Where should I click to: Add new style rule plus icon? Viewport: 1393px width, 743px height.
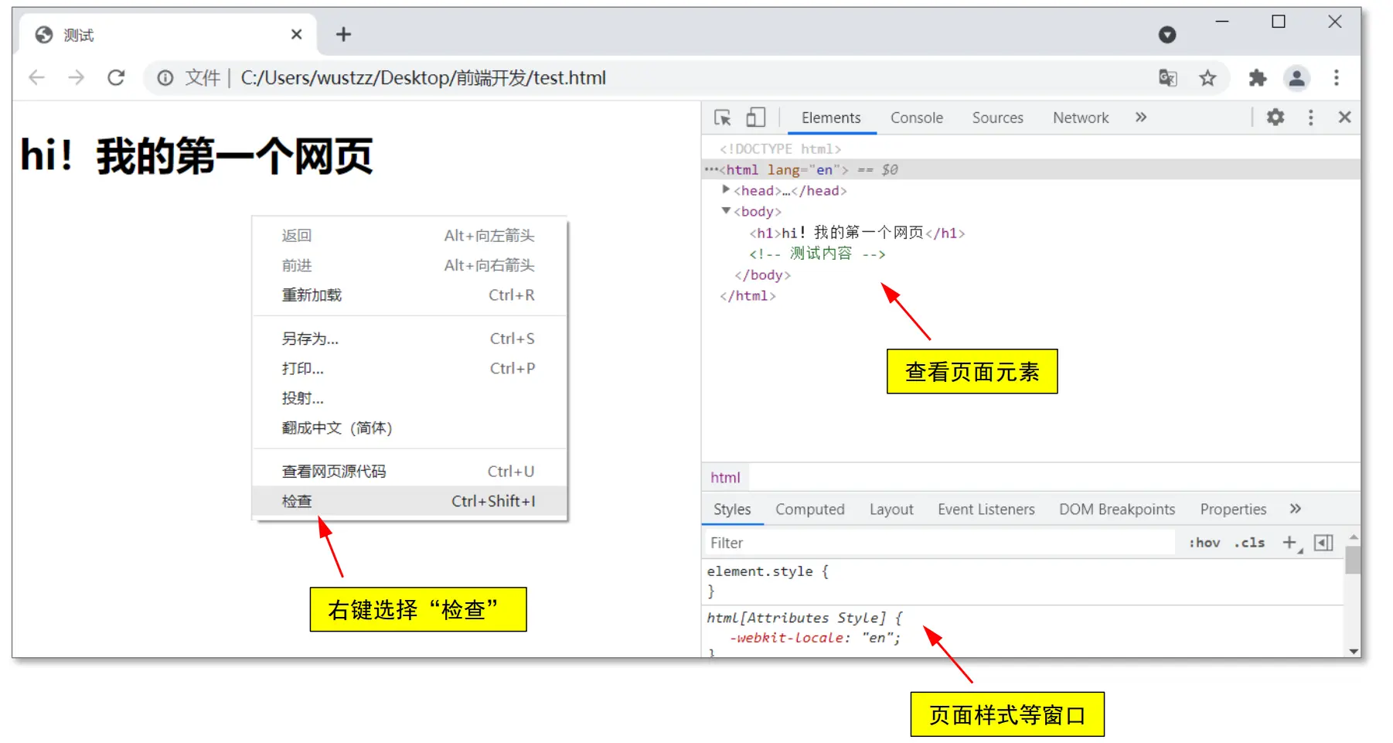click(x=1290, y=543)
